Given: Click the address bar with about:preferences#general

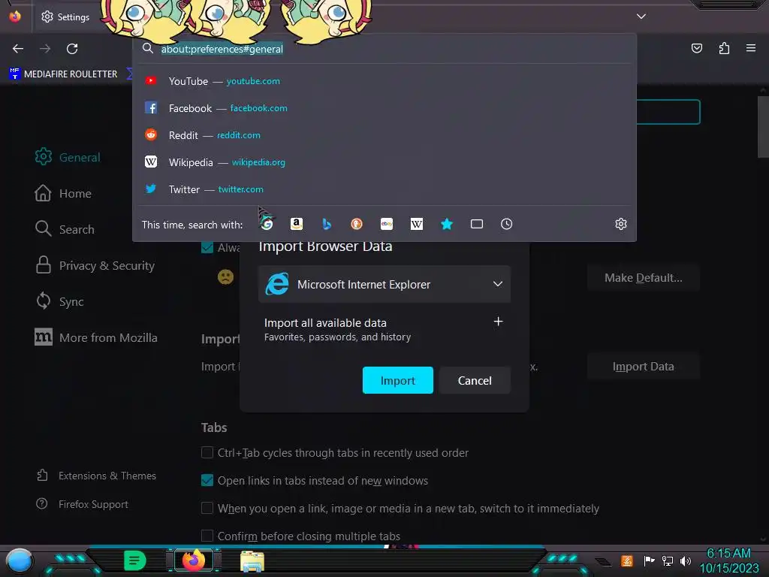Looking at the screenshot, I should (384, 49).
